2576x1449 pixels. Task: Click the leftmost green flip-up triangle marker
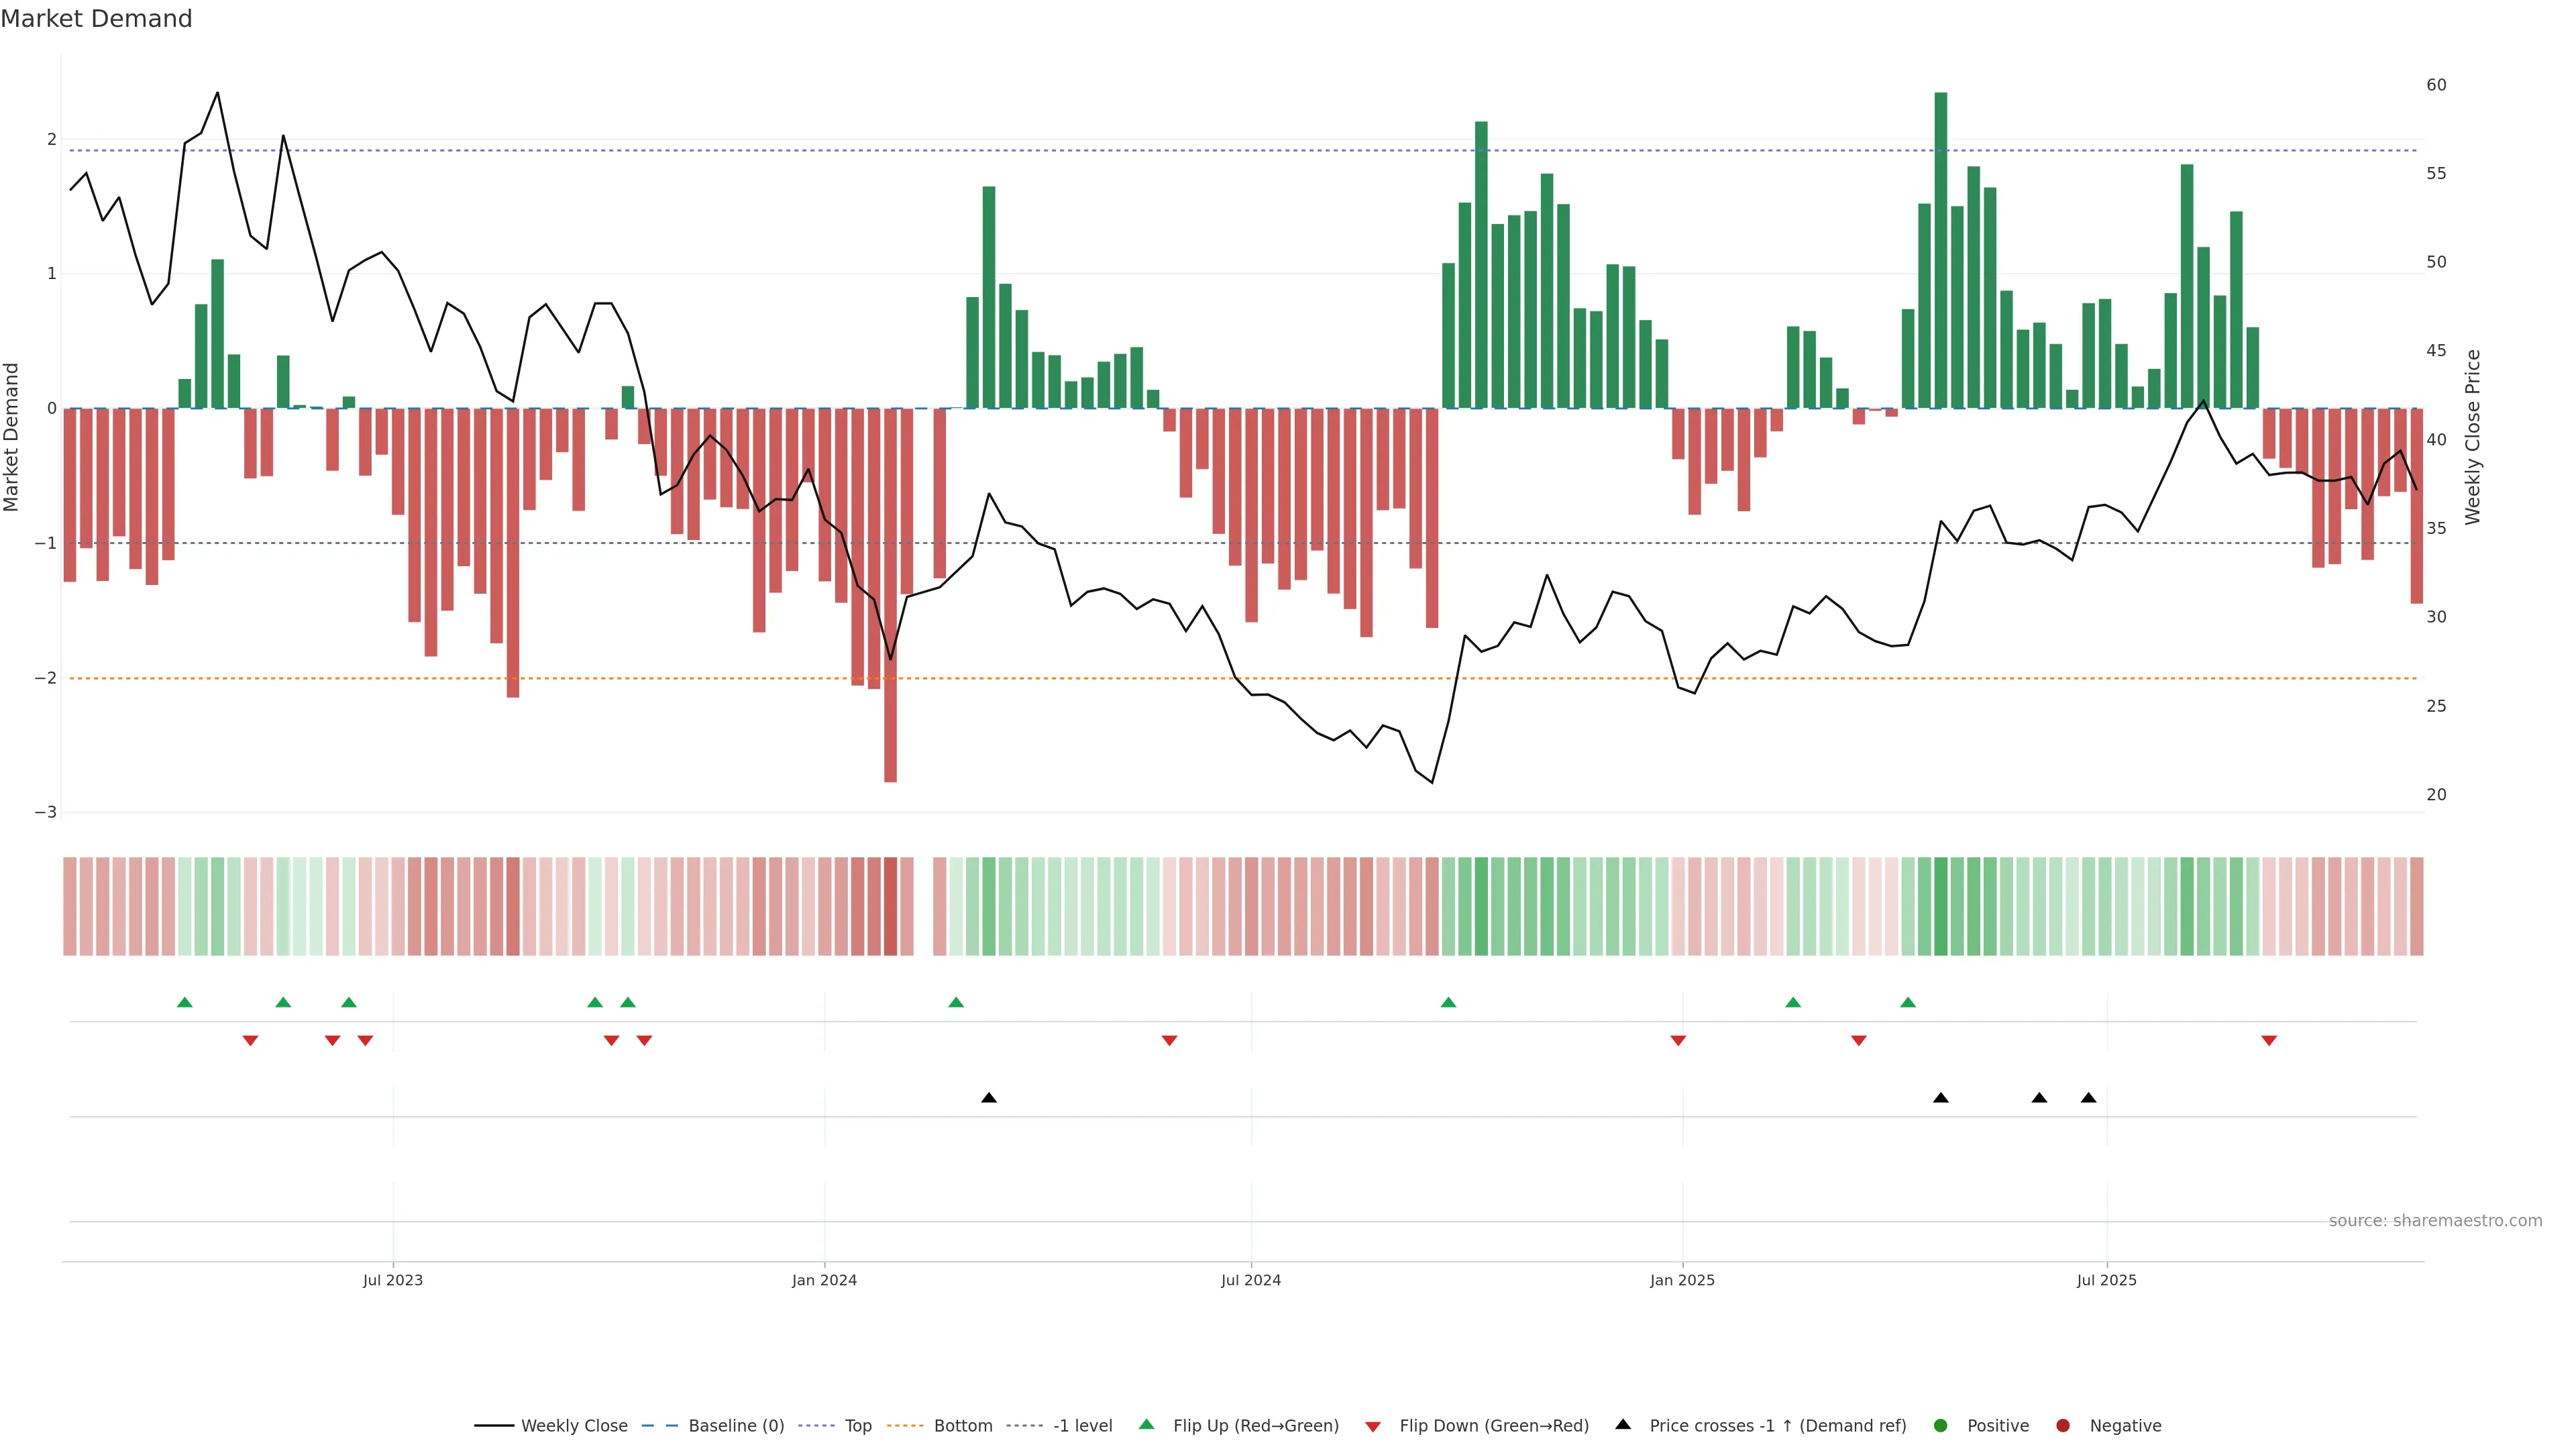pyautogui.click(x=184, y=1002)
